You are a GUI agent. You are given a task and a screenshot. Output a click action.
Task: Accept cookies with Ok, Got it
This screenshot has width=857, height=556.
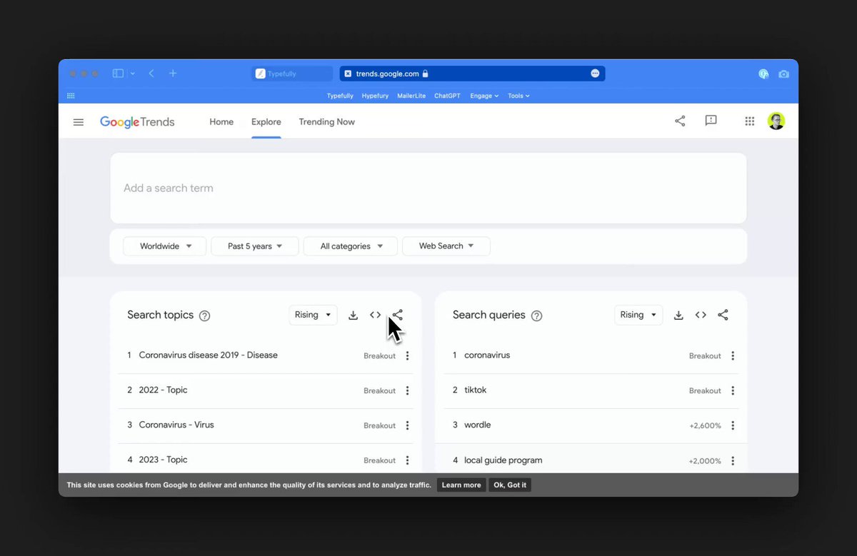pos(510,485)
